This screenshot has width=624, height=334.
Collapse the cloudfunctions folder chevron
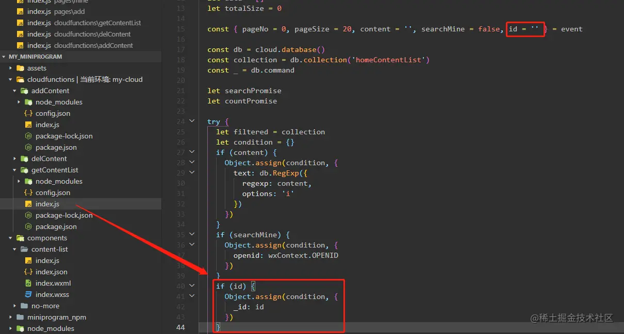(x=11, y=79)
